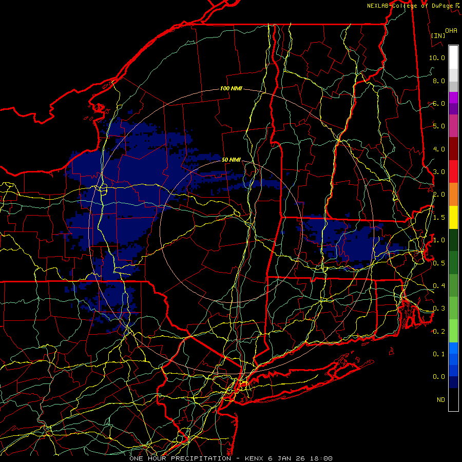The image size is (462, 462).
Task: Click the bright red 3.0 legend swatch
Action: pos(453,171)
